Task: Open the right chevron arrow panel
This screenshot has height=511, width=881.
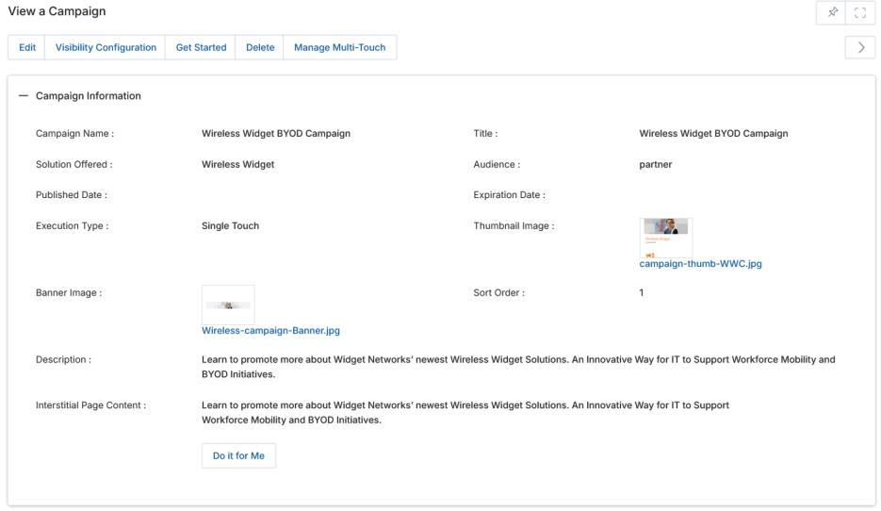Action: click(x=860, y=48)
